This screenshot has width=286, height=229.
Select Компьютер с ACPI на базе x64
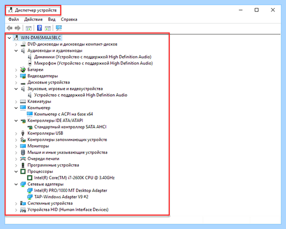(x=63, y=114)
